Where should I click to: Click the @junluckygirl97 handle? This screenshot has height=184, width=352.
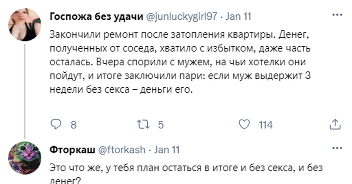pos(180,17)
